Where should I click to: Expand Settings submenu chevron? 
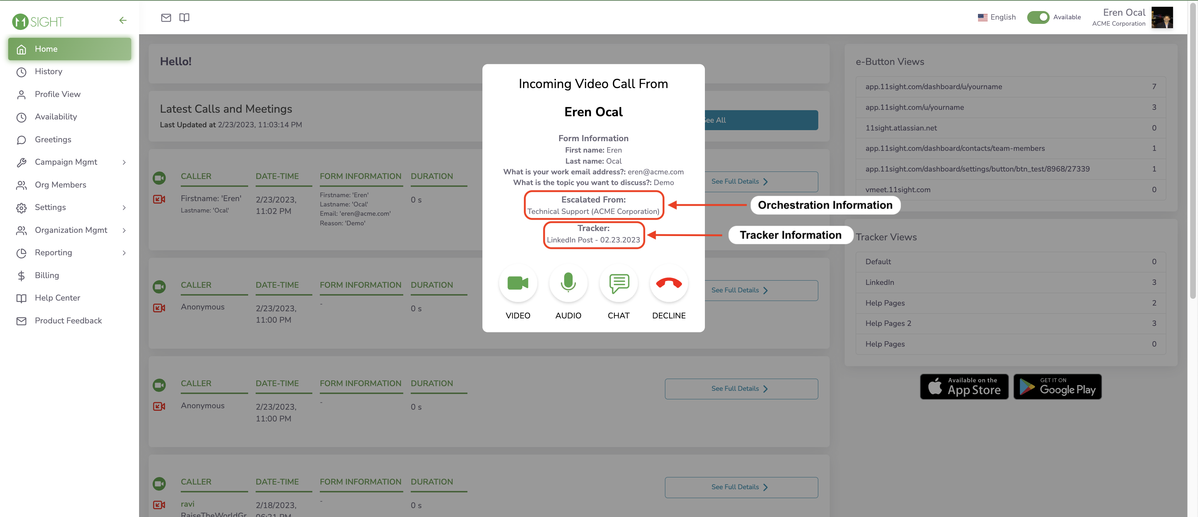click(x=124, y=208)
